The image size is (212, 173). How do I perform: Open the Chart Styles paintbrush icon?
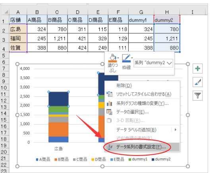(x=198, y=82)
